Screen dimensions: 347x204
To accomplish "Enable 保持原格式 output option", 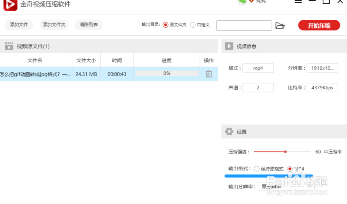I will 257,169.
